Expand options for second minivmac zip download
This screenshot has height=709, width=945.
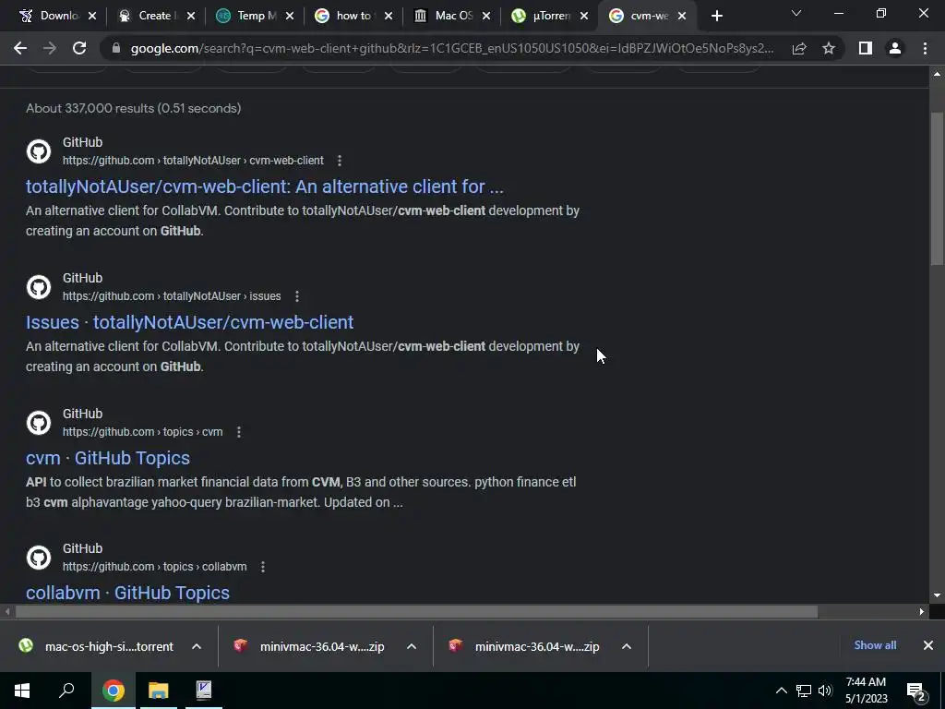627,647
